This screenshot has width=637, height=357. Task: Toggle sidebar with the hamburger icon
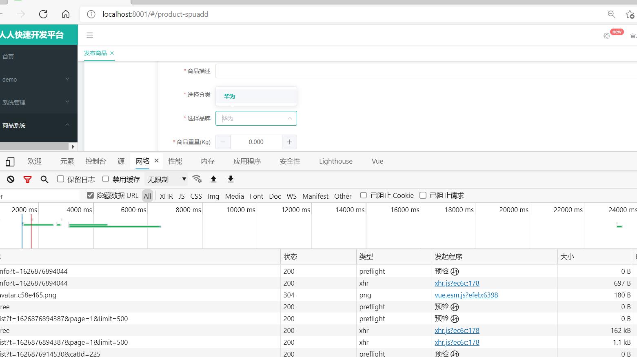click(x=90, y=35)
